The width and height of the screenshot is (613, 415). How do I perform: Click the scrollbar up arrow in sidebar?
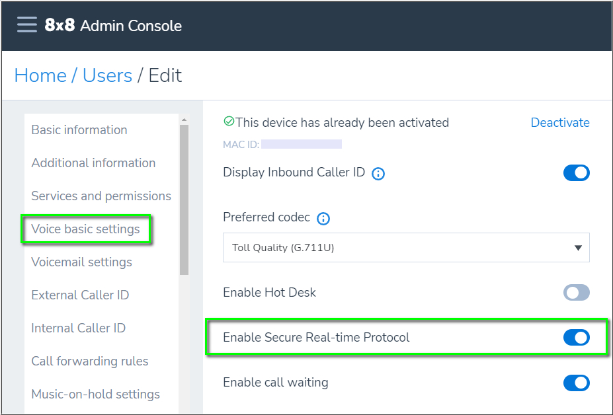(184, 120)
